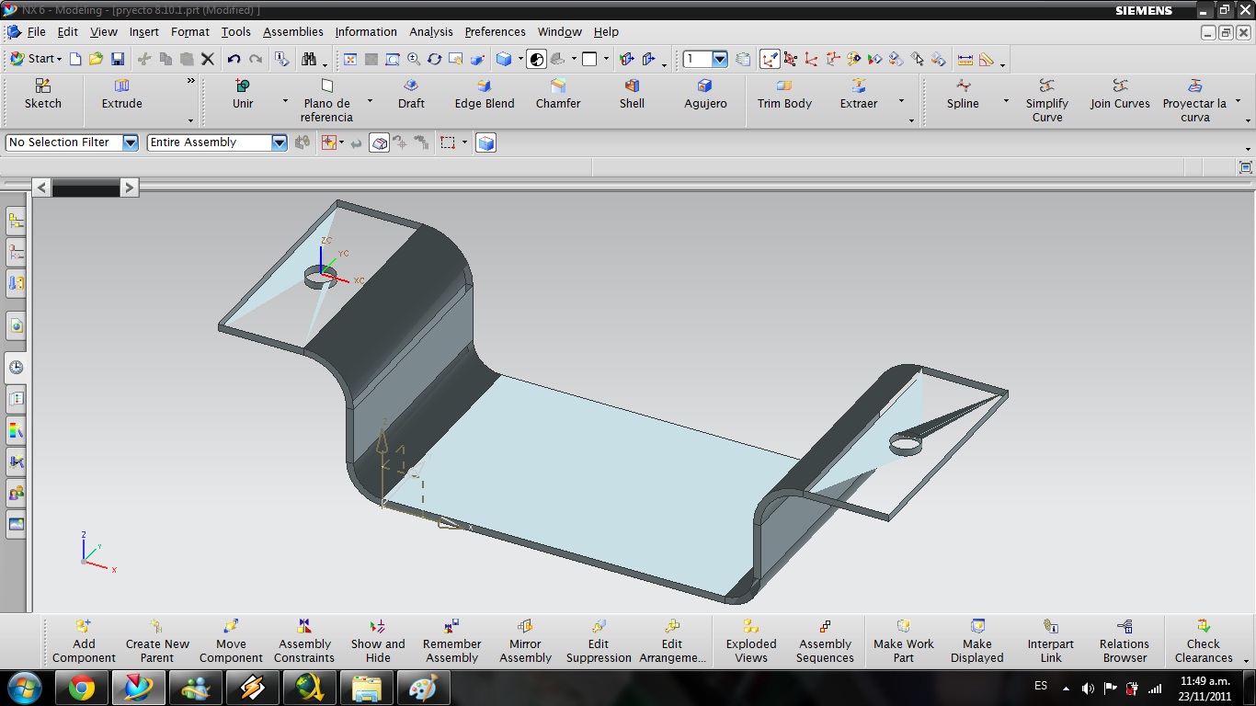Click the Relations Browser button
The image size is (1256, 706).
click(1124, 641)
